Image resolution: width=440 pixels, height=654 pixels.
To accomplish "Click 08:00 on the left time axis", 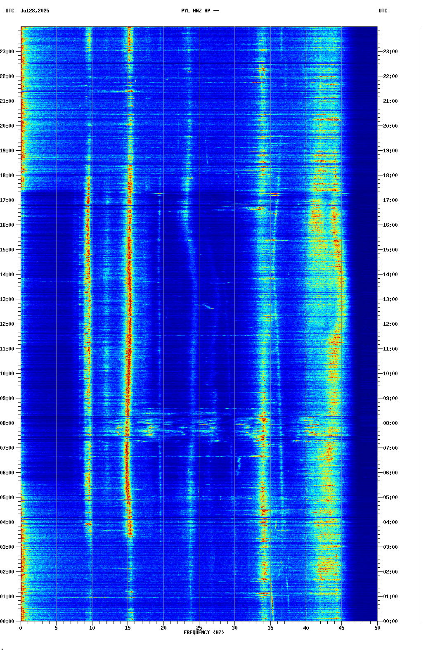I will [7, 423].
